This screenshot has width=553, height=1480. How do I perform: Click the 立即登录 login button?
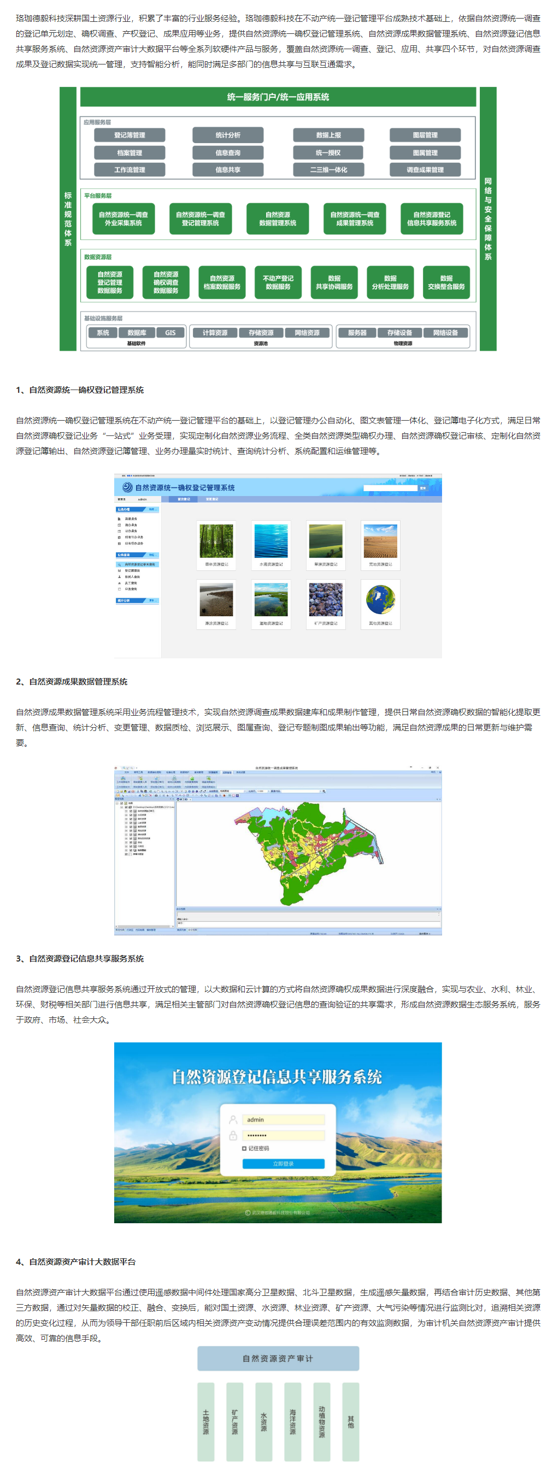click(284, 1164)
